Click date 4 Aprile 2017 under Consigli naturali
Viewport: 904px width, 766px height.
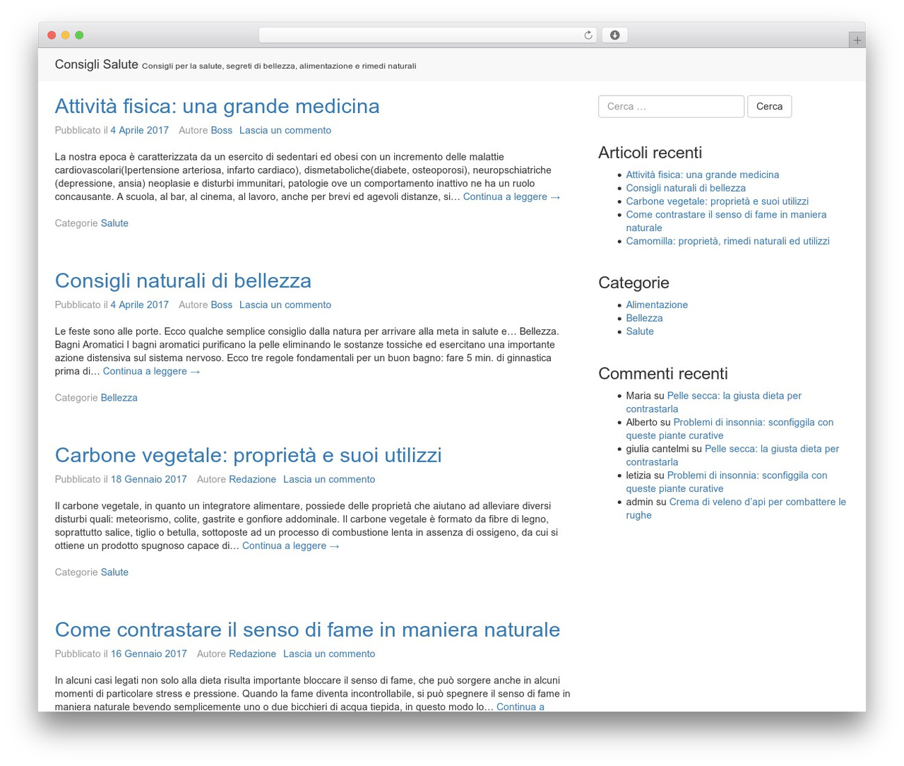point(139,305)
